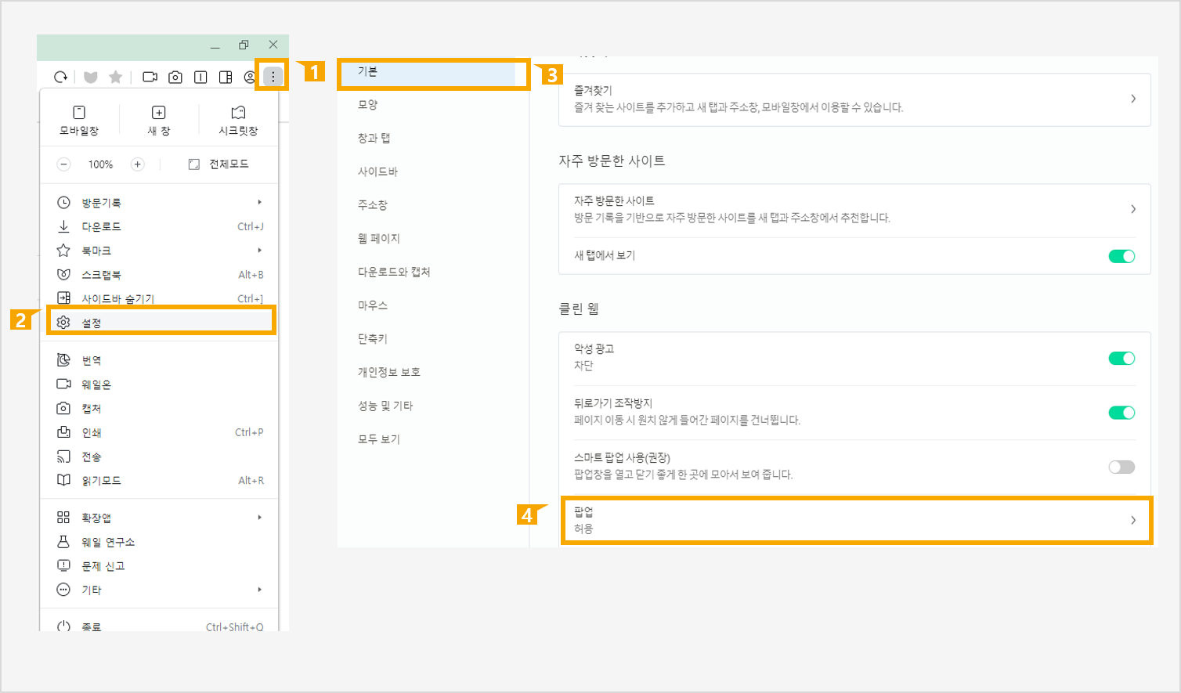
Task: Toggle the sidebar panel toolbar icon
Action: coord(226,77)
